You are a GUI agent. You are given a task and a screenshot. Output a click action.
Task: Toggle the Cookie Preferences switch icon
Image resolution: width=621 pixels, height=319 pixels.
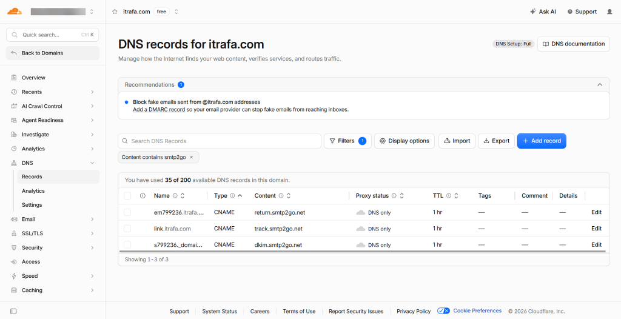tap(443, 311)
